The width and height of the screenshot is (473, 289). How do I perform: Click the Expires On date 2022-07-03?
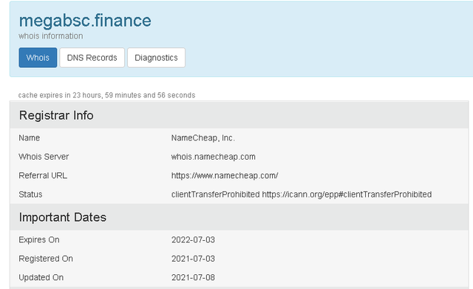click(x=193, y=239)
